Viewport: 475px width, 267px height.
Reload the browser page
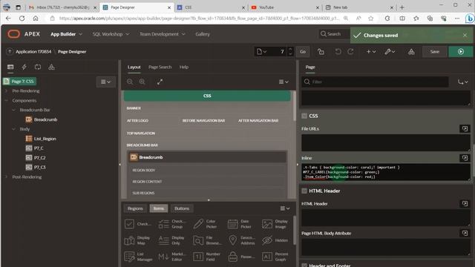[x=22, y=19]
